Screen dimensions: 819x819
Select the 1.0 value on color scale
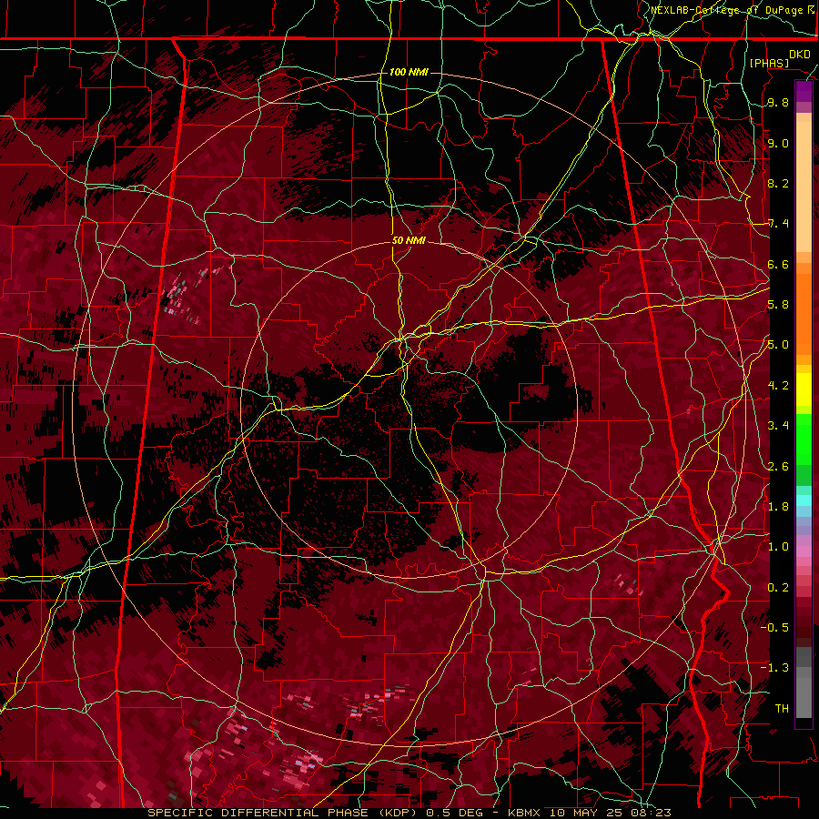click(778, 547)
